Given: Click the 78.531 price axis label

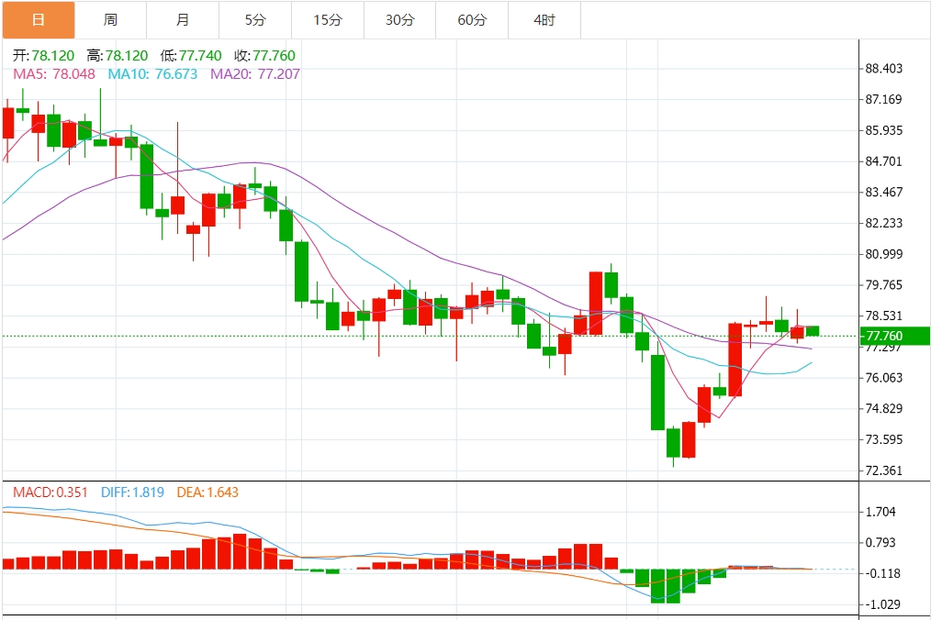Looking at the screenshot, I should [884, 316].
